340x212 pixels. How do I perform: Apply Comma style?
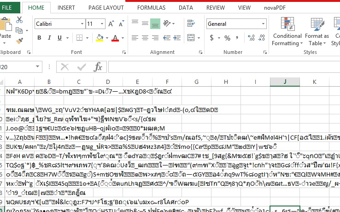(237, 38)
